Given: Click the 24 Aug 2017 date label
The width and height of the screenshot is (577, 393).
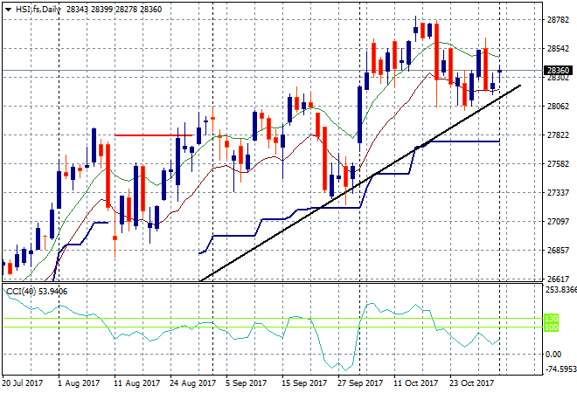Looking at the screenshot, I should 192,383.
